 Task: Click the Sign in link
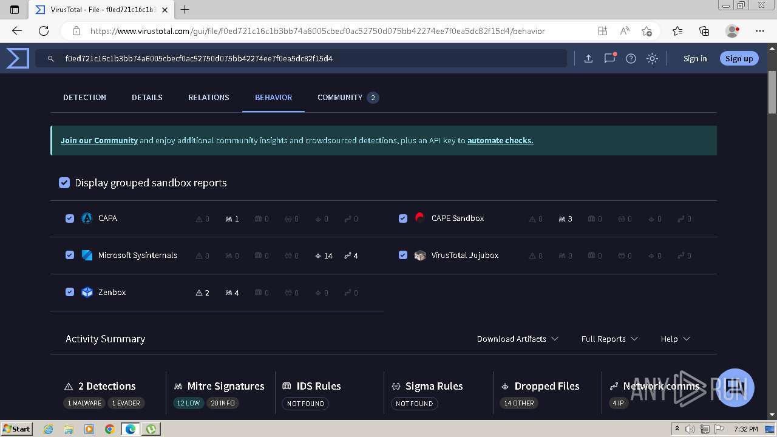point(695,58)
